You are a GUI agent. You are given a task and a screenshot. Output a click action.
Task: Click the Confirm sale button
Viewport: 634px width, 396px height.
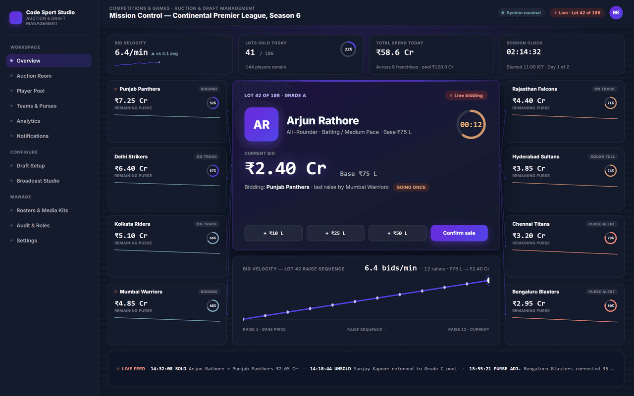pyautogui.click(x=459, y=233)
